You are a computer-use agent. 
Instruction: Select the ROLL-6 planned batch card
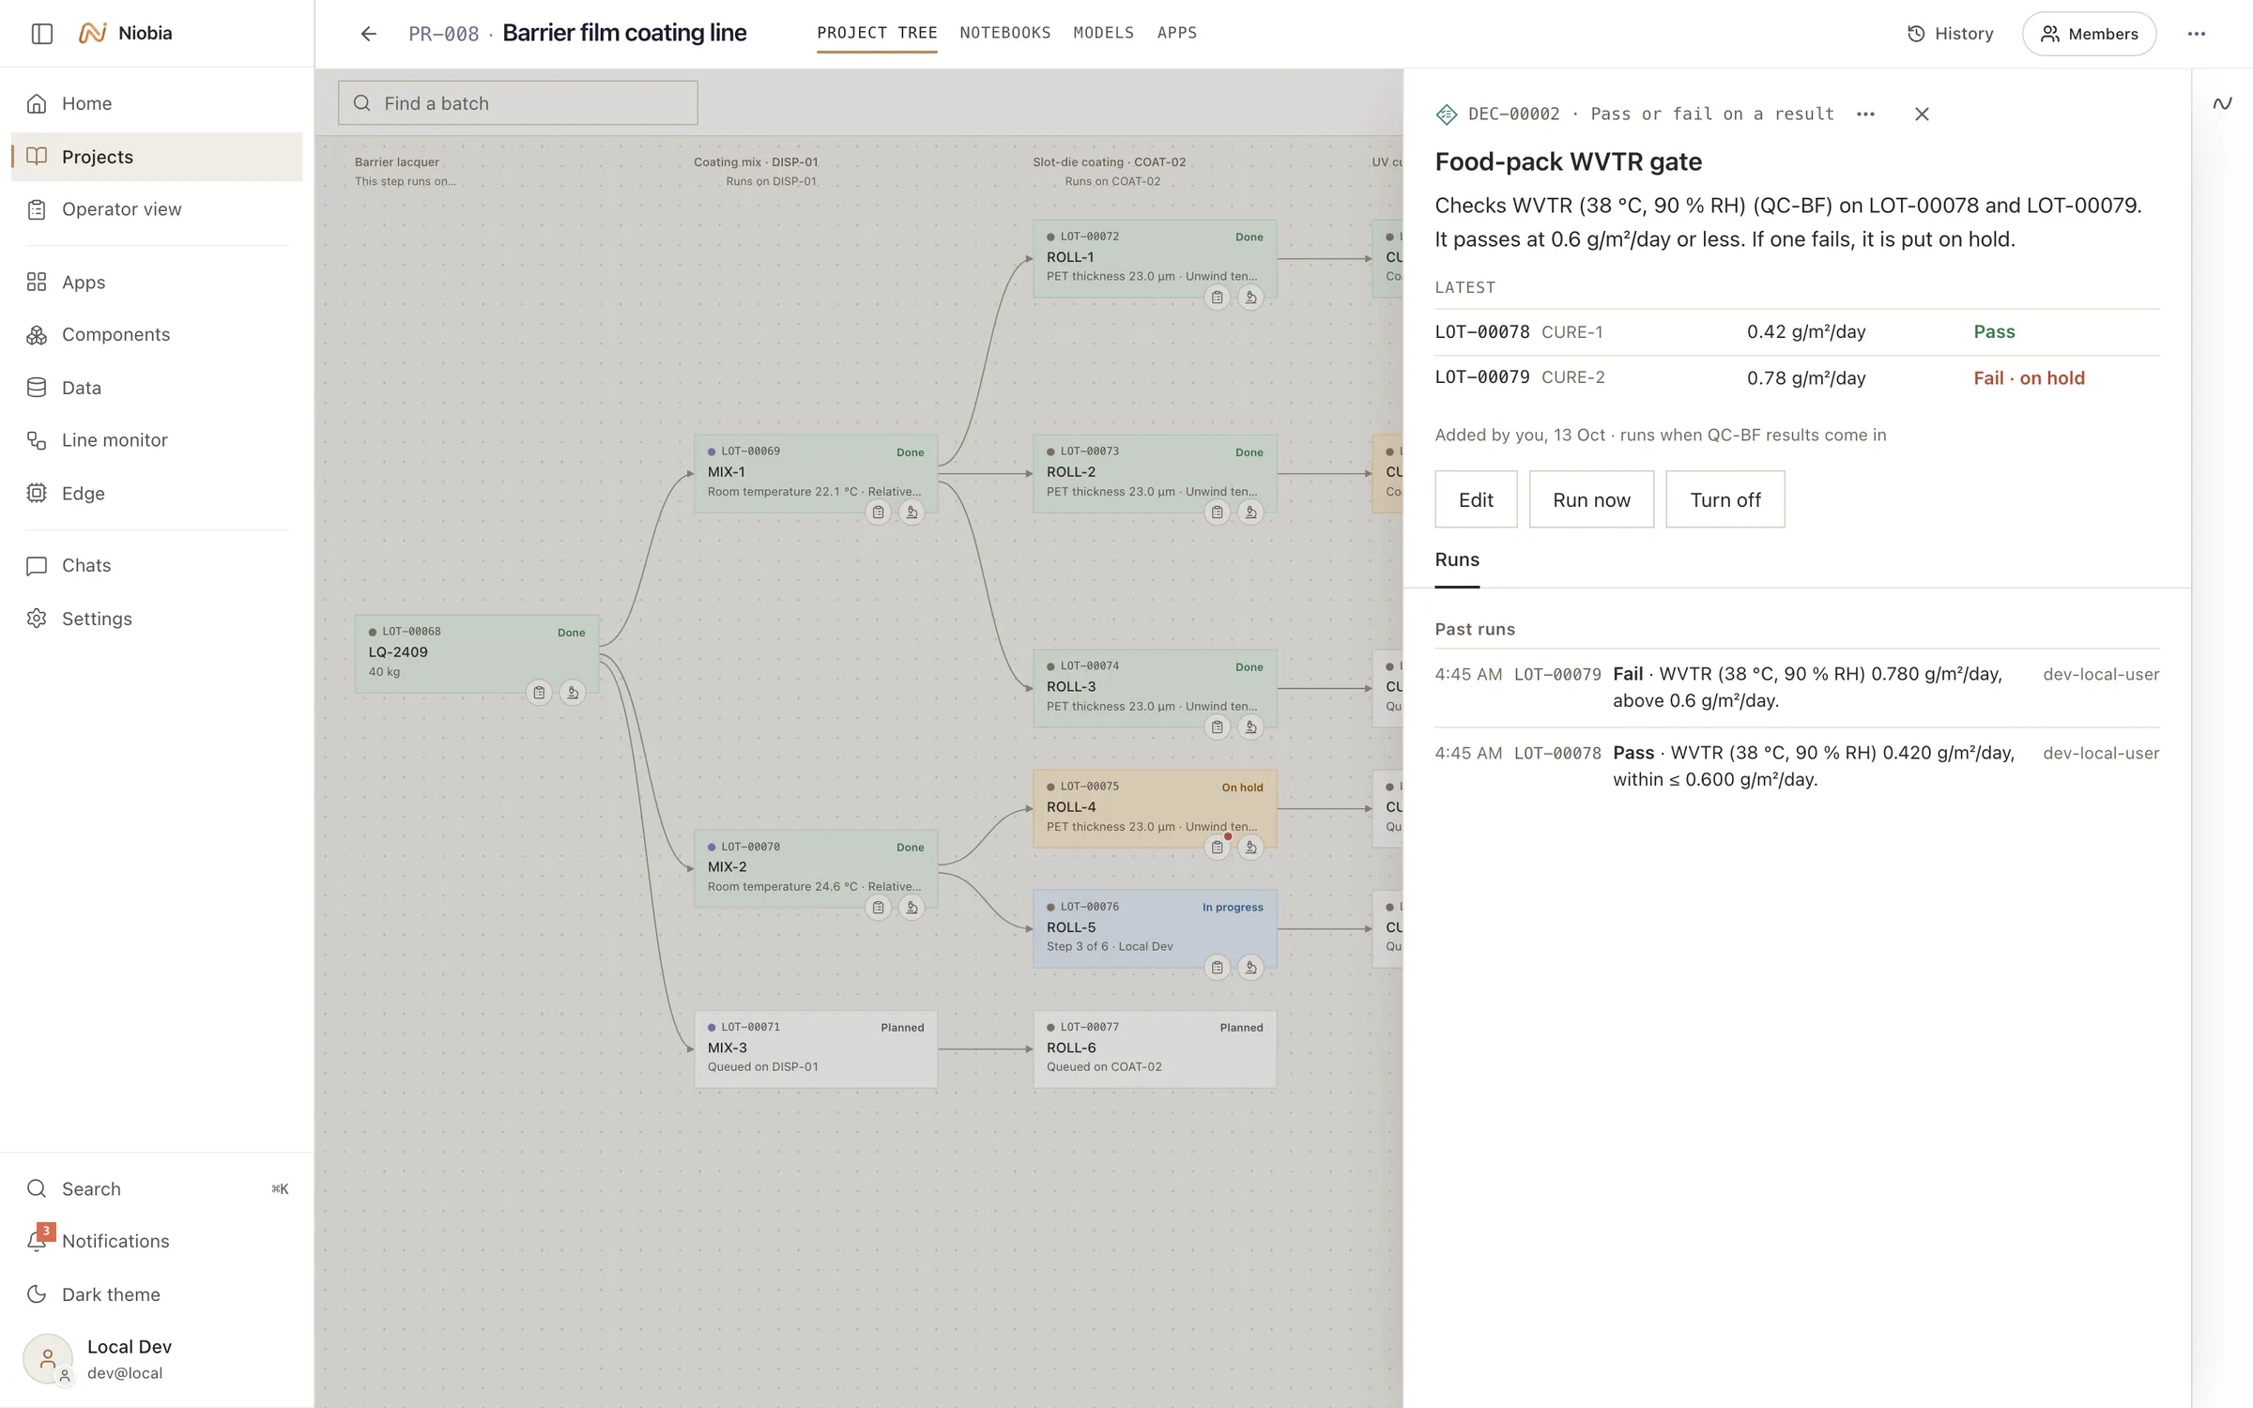coord(1154,1049)
